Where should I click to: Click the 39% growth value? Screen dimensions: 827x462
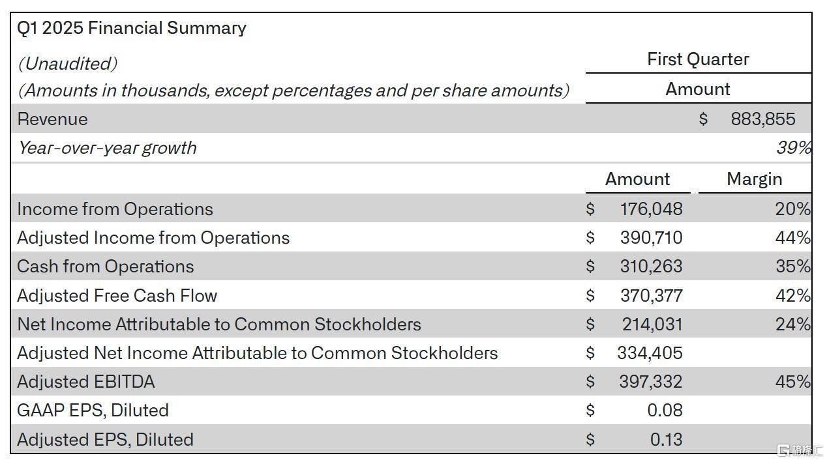793,148
